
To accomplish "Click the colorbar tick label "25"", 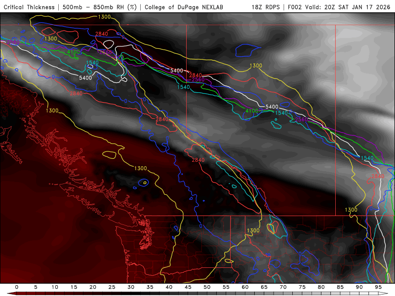I will click(112, 287).
